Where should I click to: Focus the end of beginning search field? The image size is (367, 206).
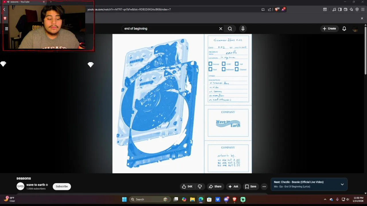[171, 29]
